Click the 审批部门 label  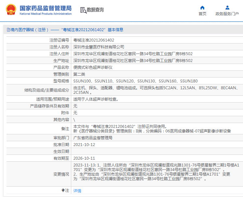61,138
